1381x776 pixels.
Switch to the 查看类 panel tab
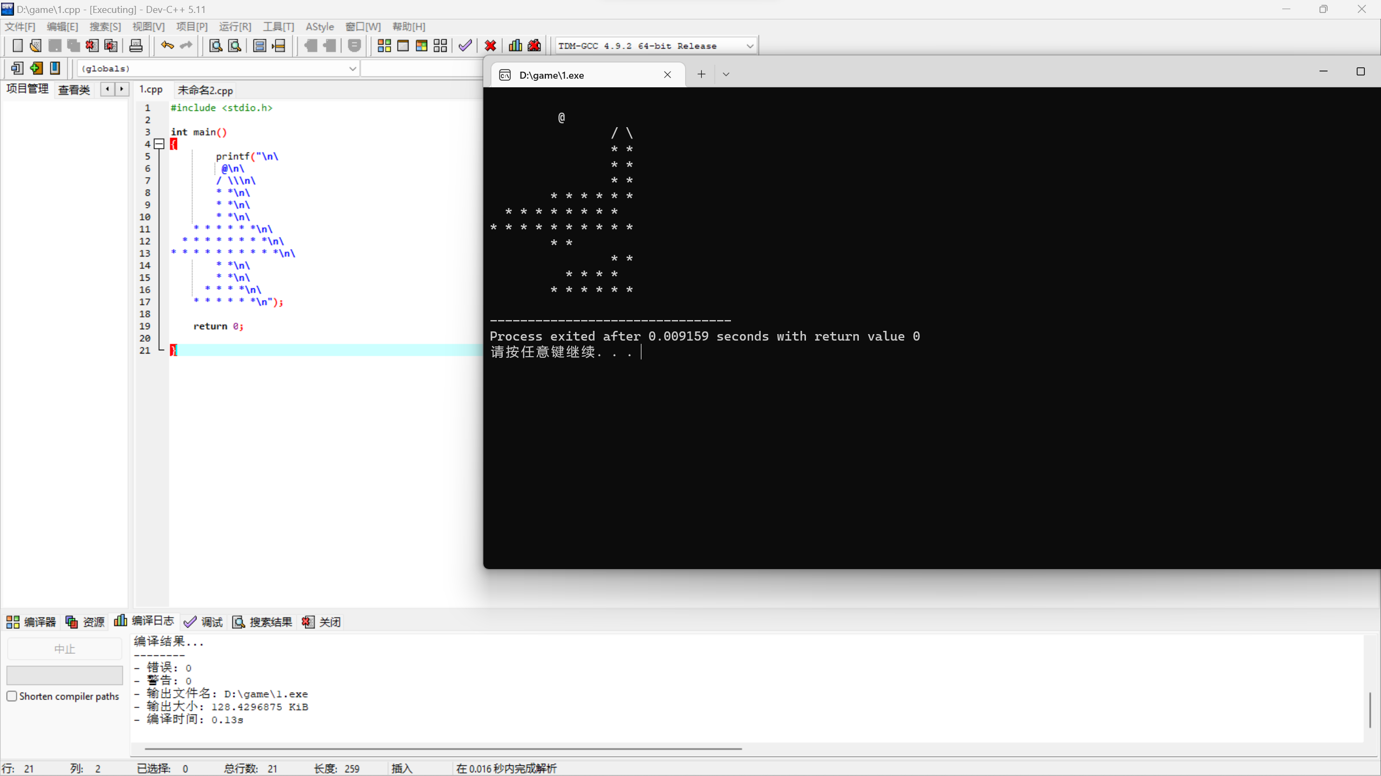(74, 89)
